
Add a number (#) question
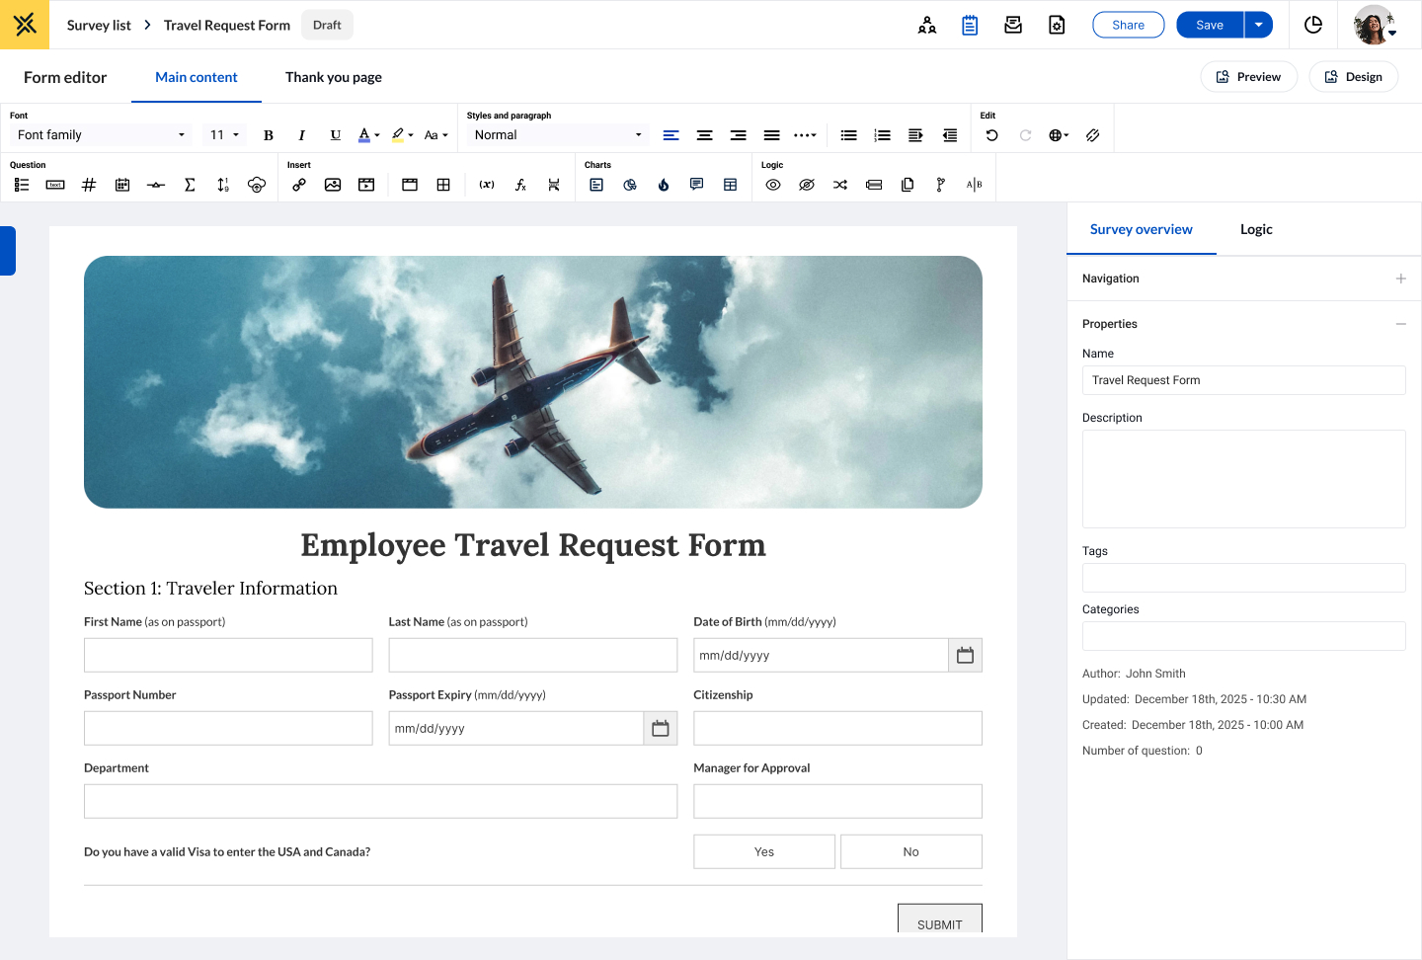pos(89,185)
